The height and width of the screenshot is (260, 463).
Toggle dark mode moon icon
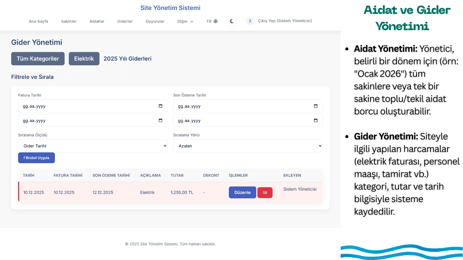[x=231, y=21]
